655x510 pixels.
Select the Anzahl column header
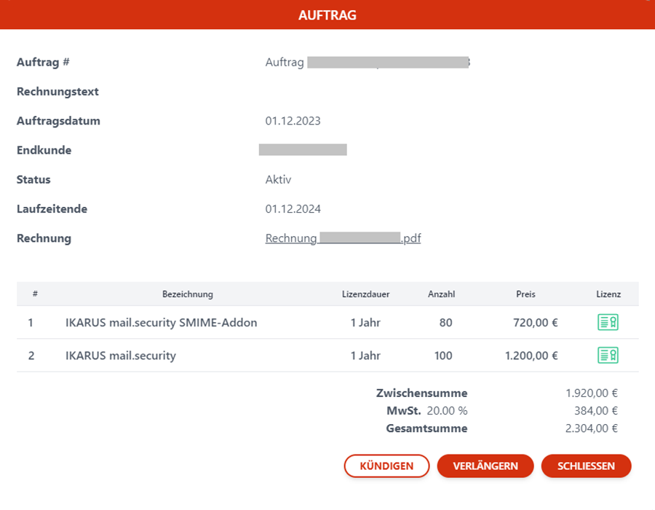point(441,294)
